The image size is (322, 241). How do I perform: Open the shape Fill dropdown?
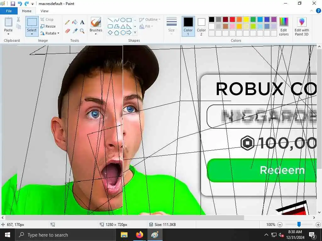(146, 26)
